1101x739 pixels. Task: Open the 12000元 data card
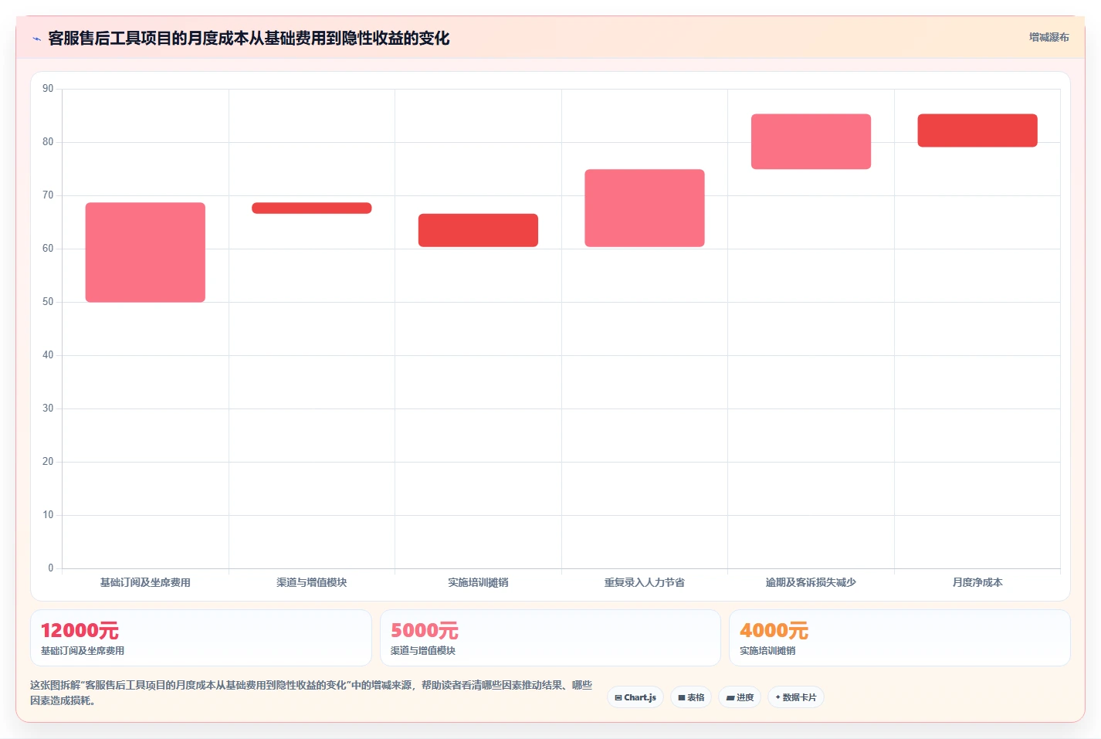coord(201,638)
